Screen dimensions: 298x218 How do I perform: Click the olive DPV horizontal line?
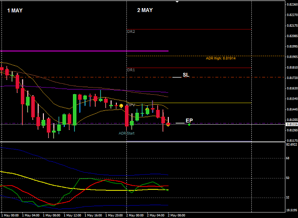(x=190, y=103)
